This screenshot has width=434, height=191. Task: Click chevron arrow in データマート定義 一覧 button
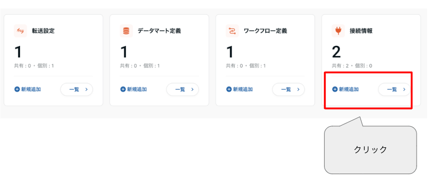(x=192, y=90)
